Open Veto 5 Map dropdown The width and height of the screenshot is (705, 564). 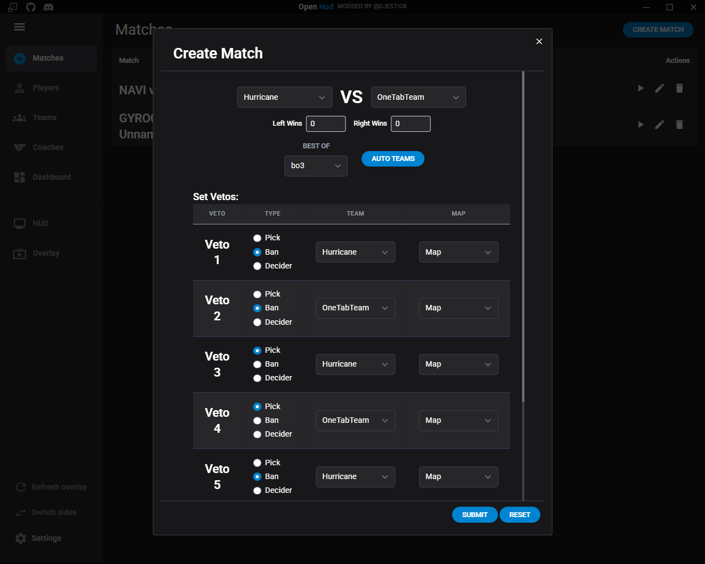[x=459, y=477]
